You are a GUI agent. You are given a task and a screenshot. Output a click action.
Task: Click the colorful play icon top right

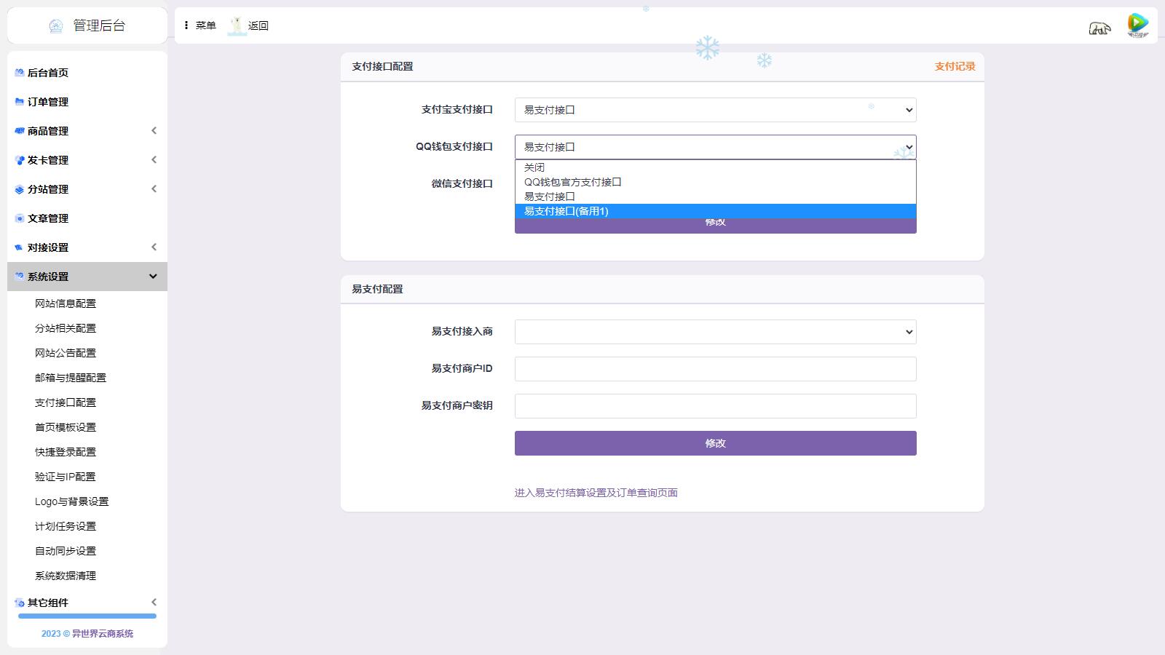point(1137,25)
